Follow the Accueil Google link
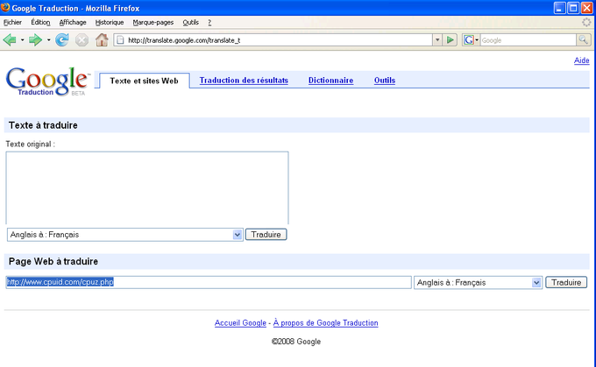Image resolution: width=596 pixels, height=367 pixels. 240,323
